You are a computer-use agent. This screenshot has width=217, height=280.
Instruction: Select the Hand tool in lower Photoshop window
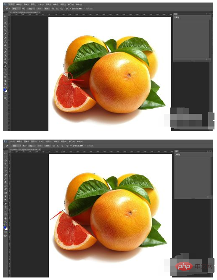coord(5,218)
